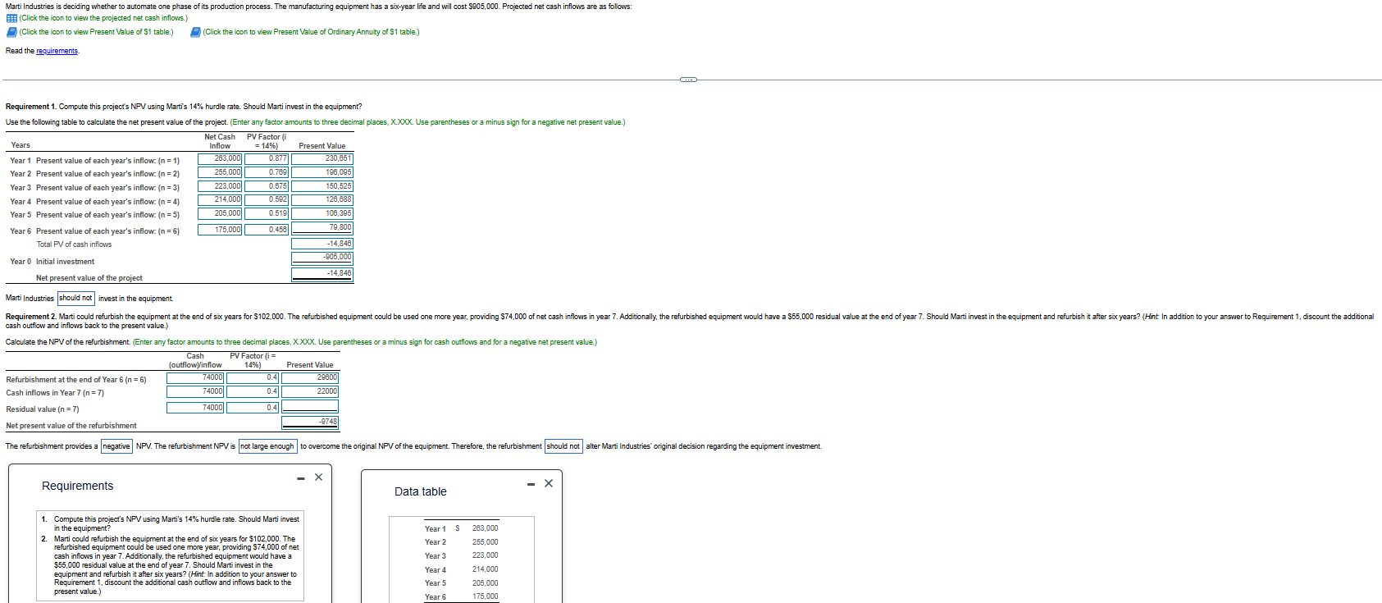Open the projected net cash inflows table icon
Screen dimensions: 1382x603
11,18
